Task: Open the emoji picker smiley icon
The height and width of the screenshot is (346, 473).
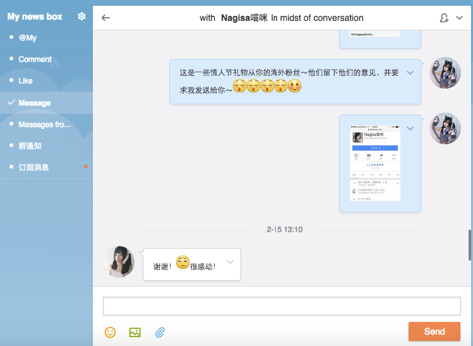Action: click(110, 333)
